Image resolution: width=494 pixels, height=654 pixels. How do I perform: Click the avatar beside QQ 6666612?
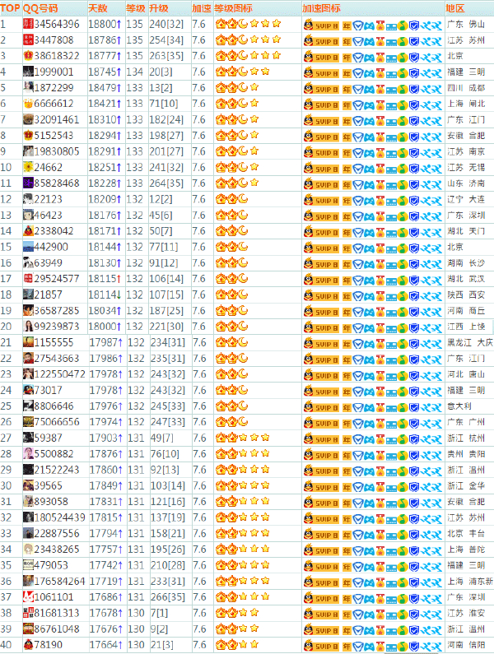28,104
